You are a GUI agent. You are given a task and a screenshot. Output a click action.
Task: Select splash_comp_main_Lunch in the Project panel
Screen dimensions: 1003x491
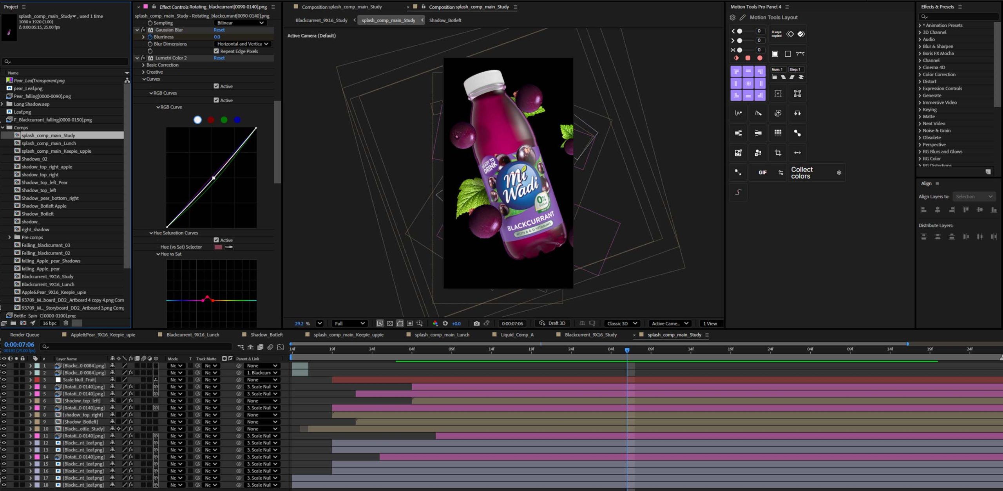(x=49, y=143)
